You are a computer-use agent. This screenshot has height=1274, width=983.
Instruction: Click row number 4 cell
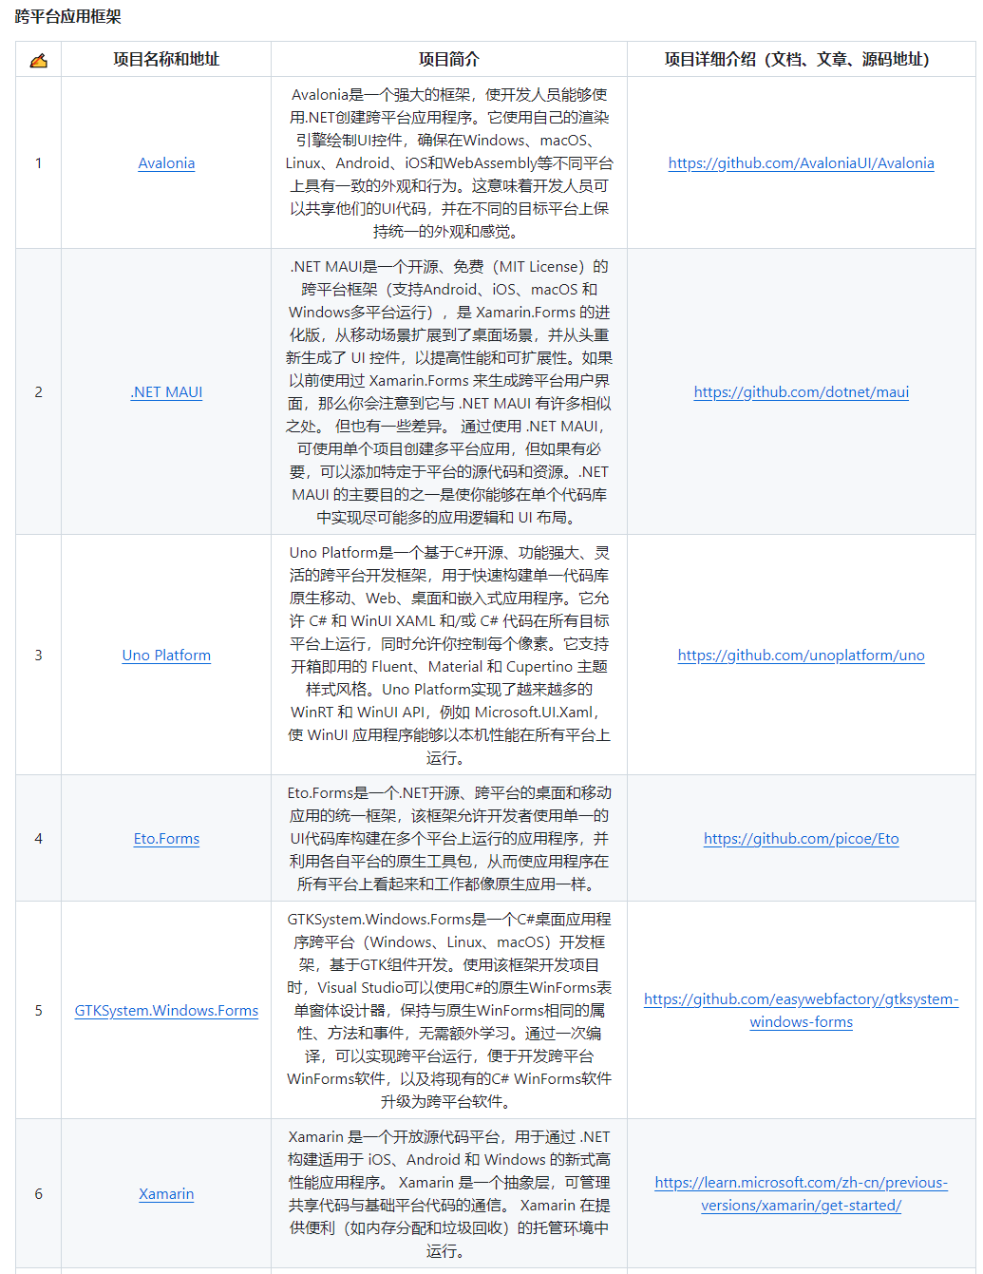pos(38,839)
